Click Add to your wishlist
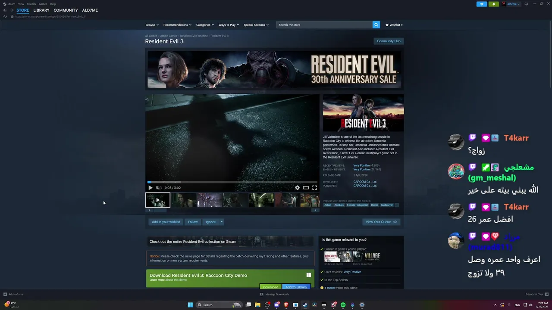Image resolution: width=552 pixels, height=310 pixels. 166,222
